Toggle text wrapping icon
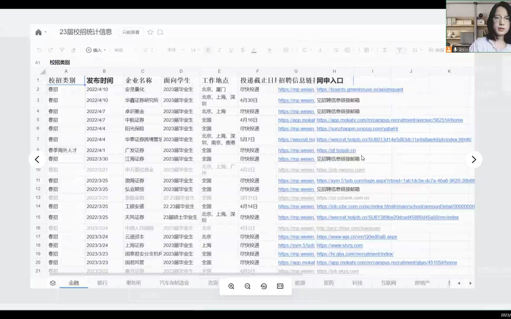This screenshot has width=511, height=319. tap(336, 50)
